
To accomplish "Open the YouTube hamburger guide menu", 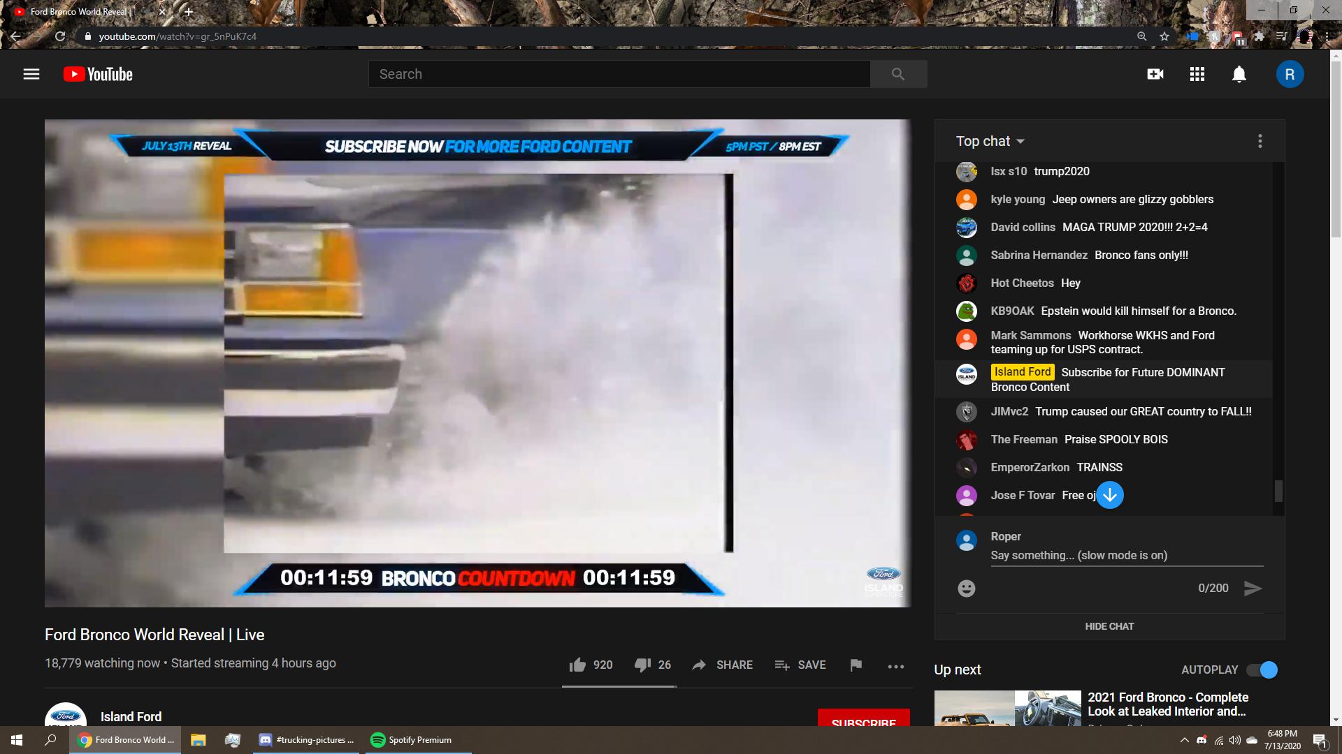I will tap(31, 74).
